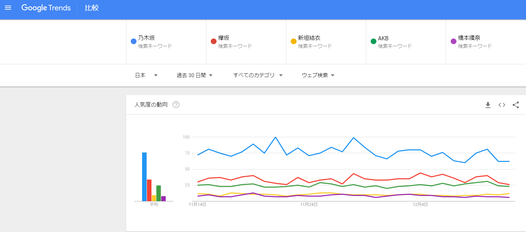
Task: Open the 人気度の動向 help question mark
Action: tap(176, 105)
